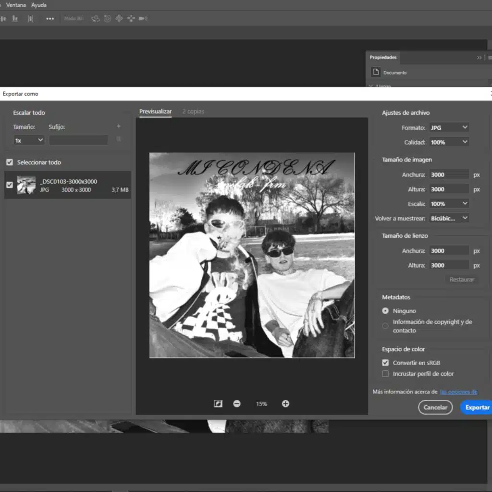492x492 pixels.
Task: Add a scale size with the plus icon
Action: coord(119,127)
